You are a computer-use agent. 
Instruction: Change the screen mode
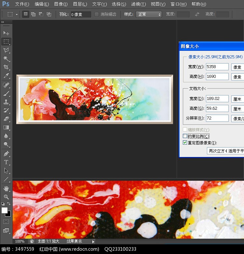(x=6, y=230)
